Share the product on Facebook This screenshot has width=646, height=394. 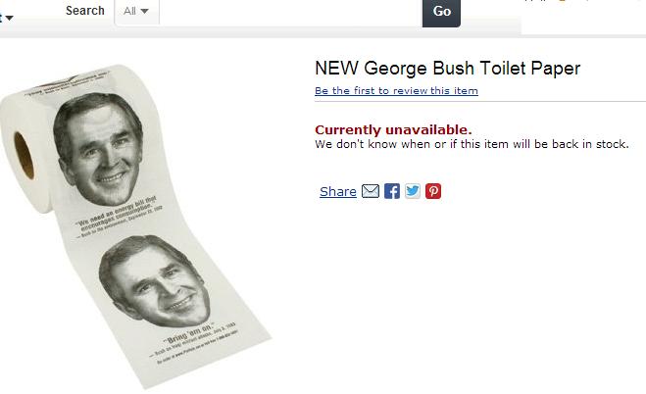click(x=392, y=191)
